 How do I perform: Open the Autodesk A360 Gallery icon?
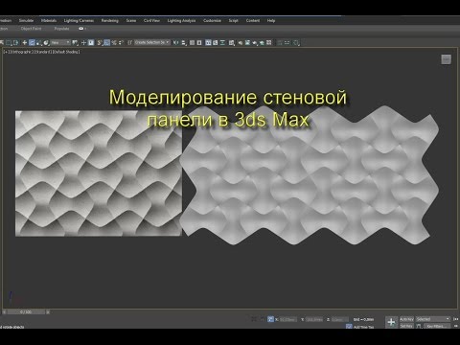point(269,42)
